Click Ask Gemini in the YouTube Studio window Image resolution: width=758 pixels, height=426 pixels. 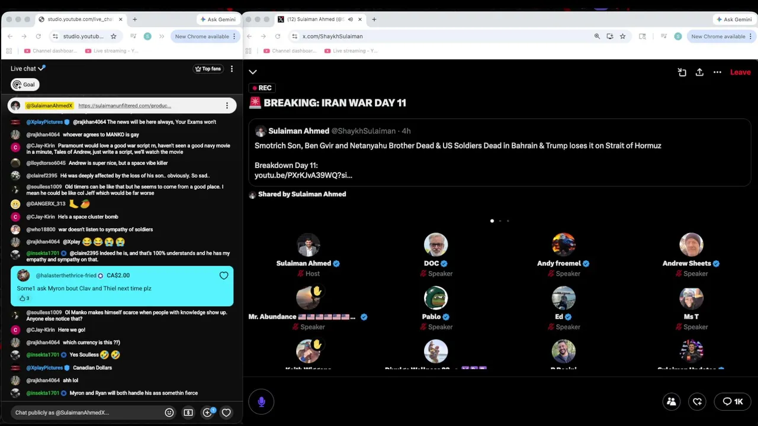point(218,20)
